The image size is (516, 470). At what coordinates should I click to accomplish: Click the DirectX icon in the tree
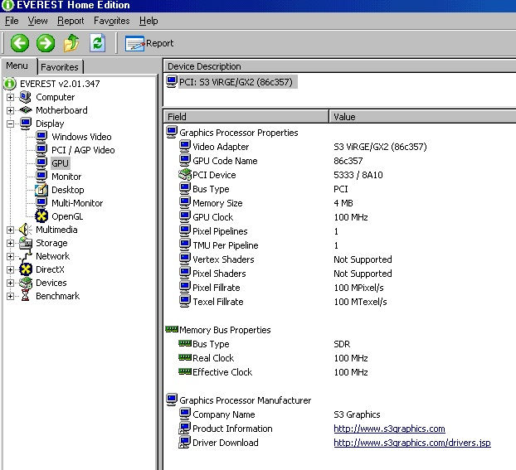26,269
